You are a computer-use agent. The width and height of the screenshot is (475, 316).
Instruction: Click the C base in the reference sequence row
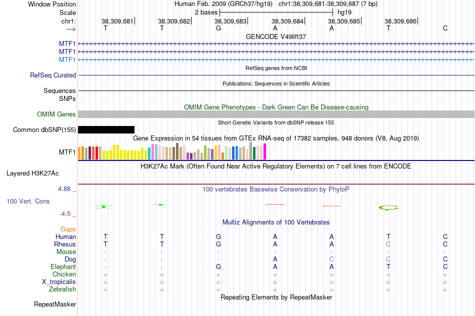point(445,28)
